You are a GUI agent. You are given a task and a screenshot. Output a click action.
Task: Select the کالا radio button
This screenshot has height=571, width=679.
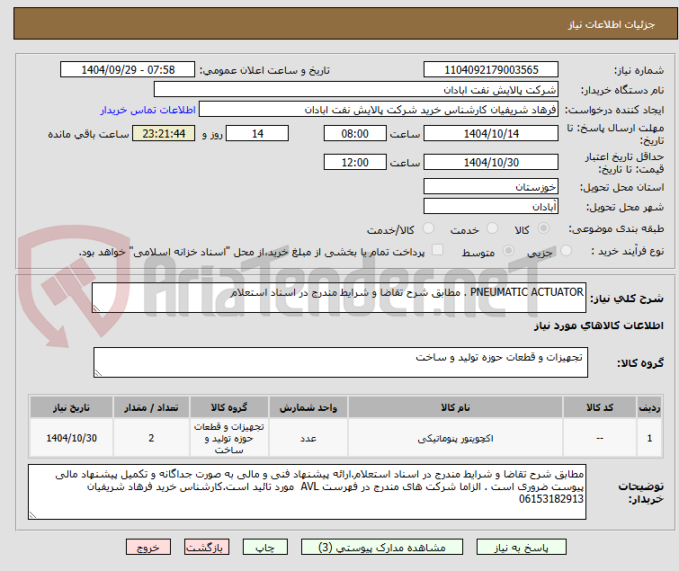[543, 228]
